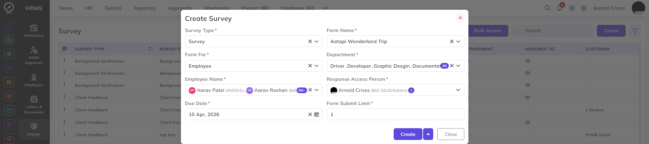649x144 pixels.
Task: Click Create on the Survey page toolbar
Action: 611,31
